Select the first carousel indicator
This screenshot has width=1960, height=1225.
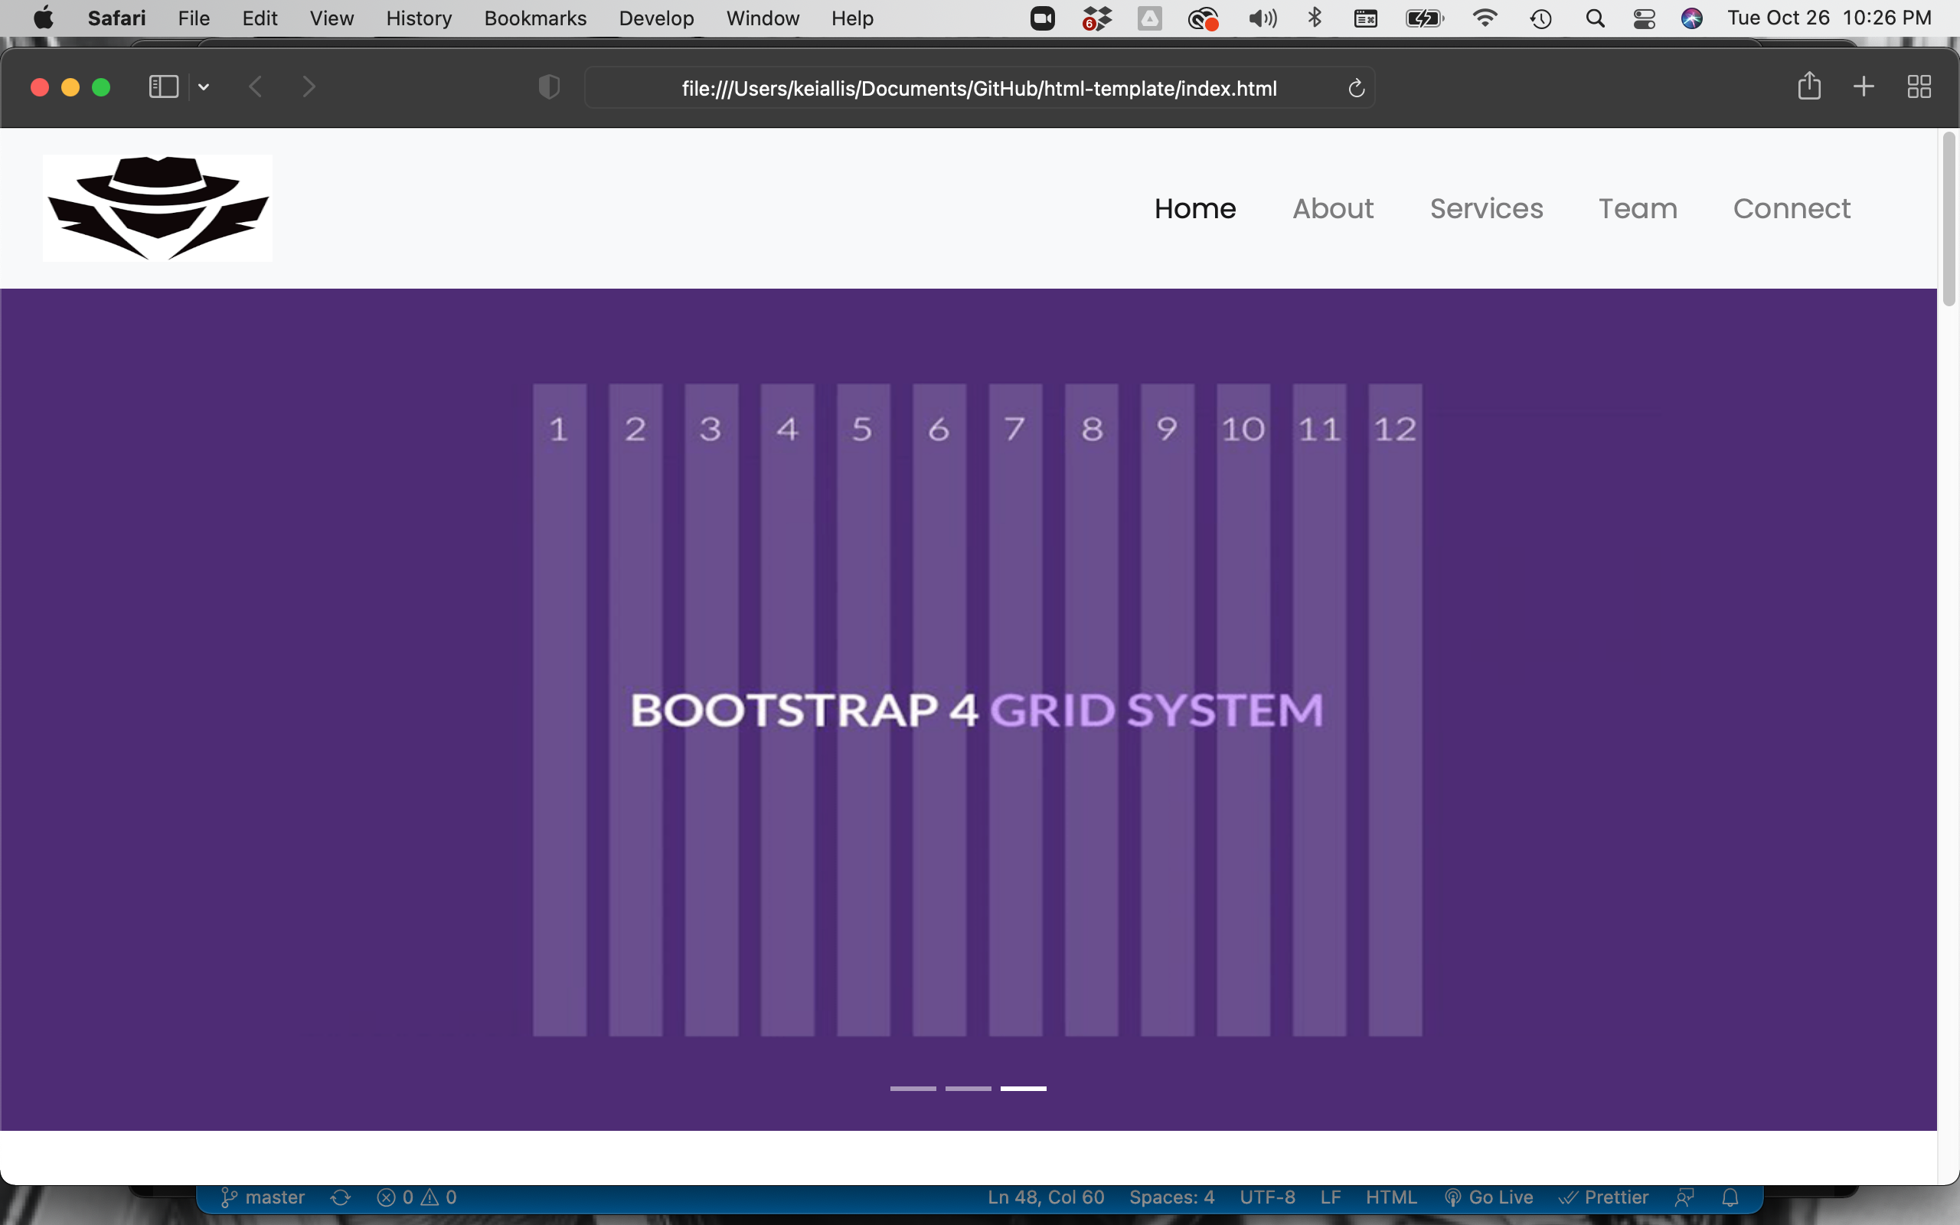pos(913,1088)
